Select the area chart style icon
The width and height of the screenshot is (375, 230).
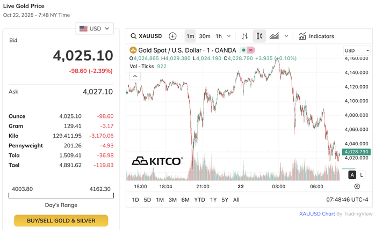pos(274,36)
